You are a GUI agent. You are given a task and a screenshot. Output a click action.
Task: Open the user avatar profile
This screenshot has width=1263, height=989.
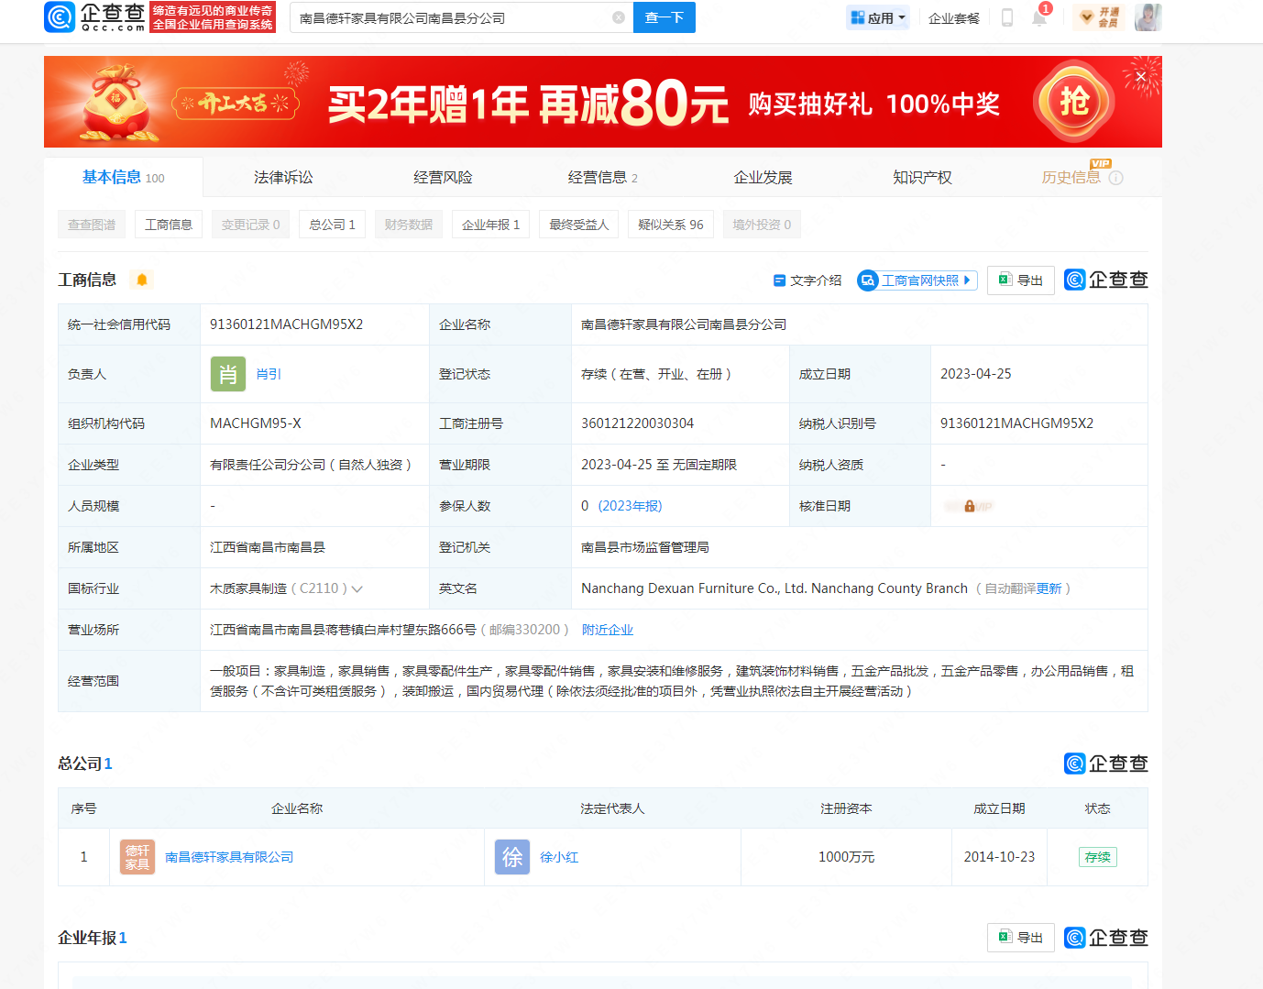point(1148,17)
